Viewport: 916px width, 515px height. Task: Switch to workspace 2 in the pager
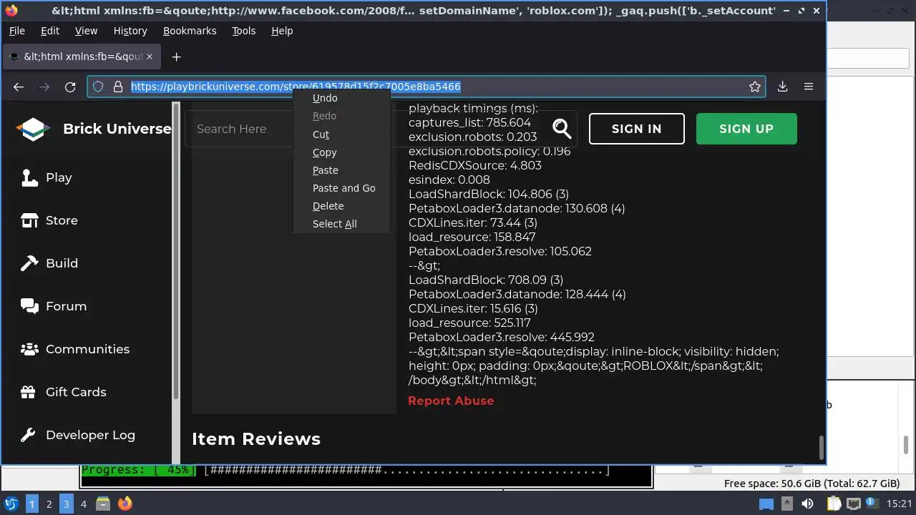49,504
